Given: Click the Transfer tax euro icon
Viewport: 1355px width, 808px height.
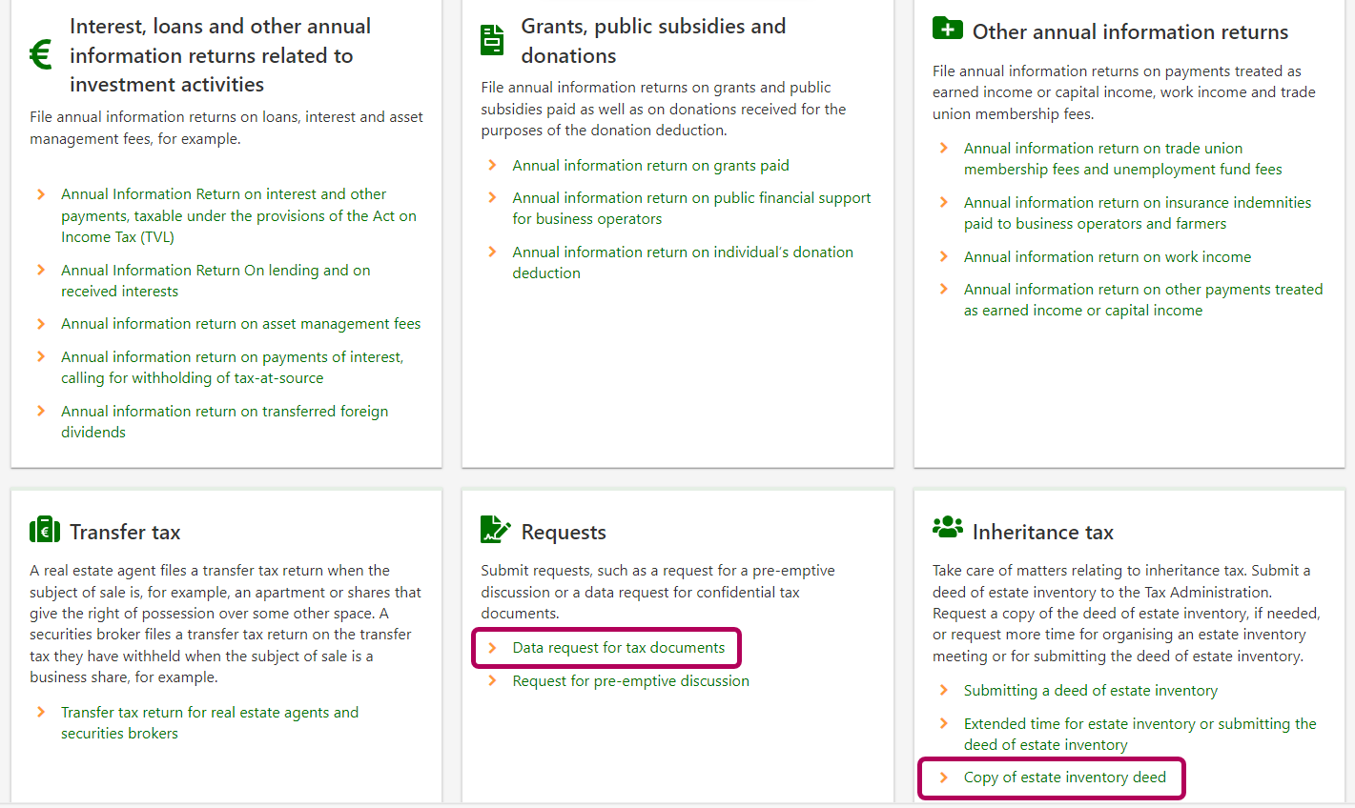Looking at the screenshot, I should pyautogui.click(x=45, y=530).
